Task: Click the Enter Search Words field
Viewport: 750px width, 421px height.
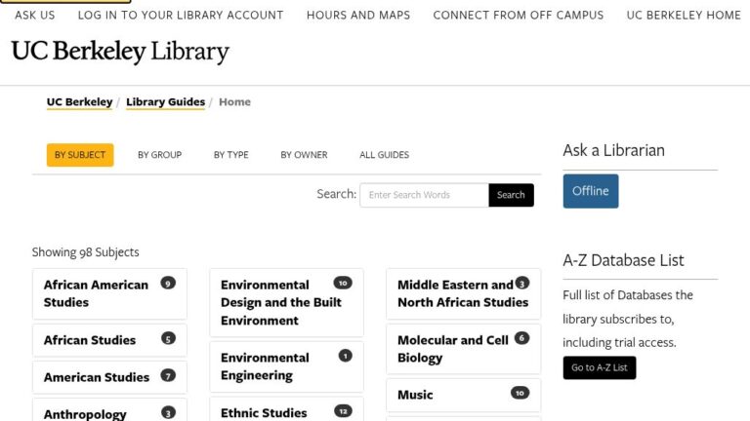Action: [x=424, y=195]
